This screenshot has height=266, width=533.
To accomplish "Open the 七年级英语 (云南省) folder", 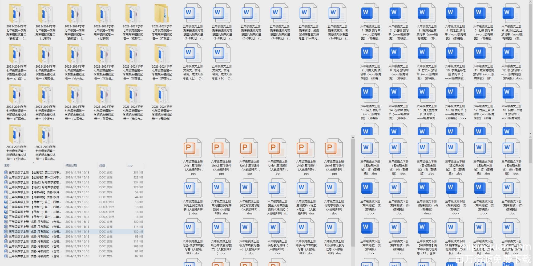I will pyautogui.click(x=162, y=102).
